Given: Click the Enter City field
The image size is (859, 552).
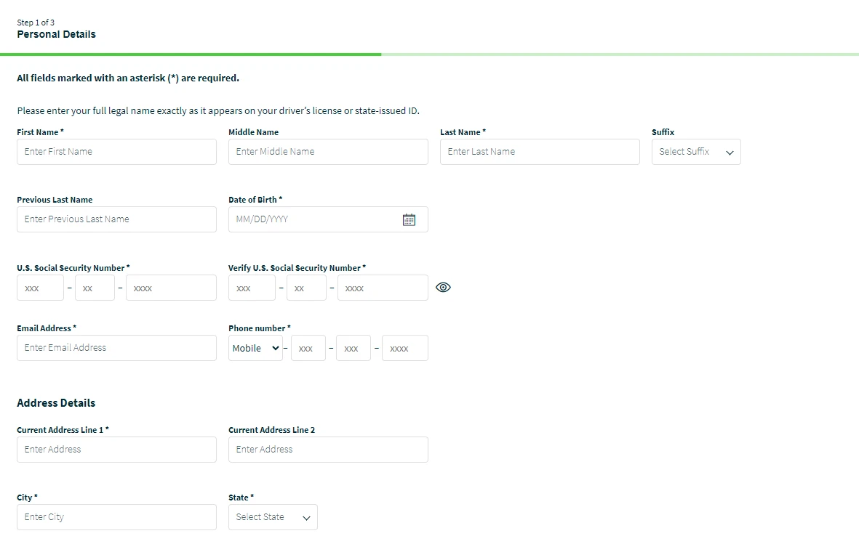Looking at the screenshot, I should coord(116,516).
